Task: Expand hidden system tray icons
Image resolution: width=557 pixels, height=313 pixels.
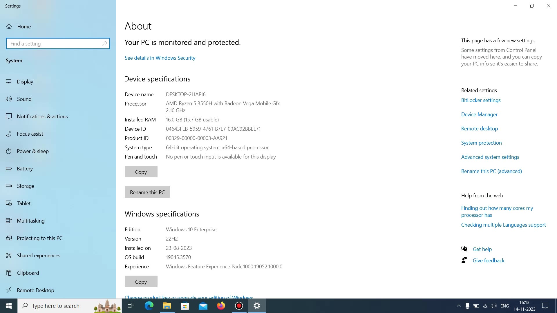Action: coord(459,305)
